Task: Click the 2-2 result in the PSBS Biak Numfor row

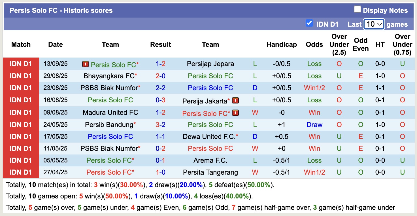Action: [x=160, y=88]
